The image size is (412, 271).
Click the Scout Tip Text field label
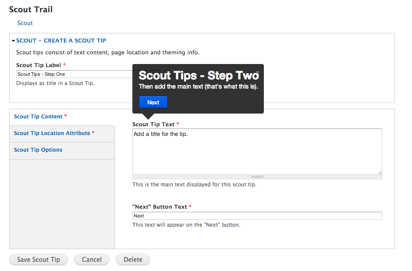(x=153, y=125)
